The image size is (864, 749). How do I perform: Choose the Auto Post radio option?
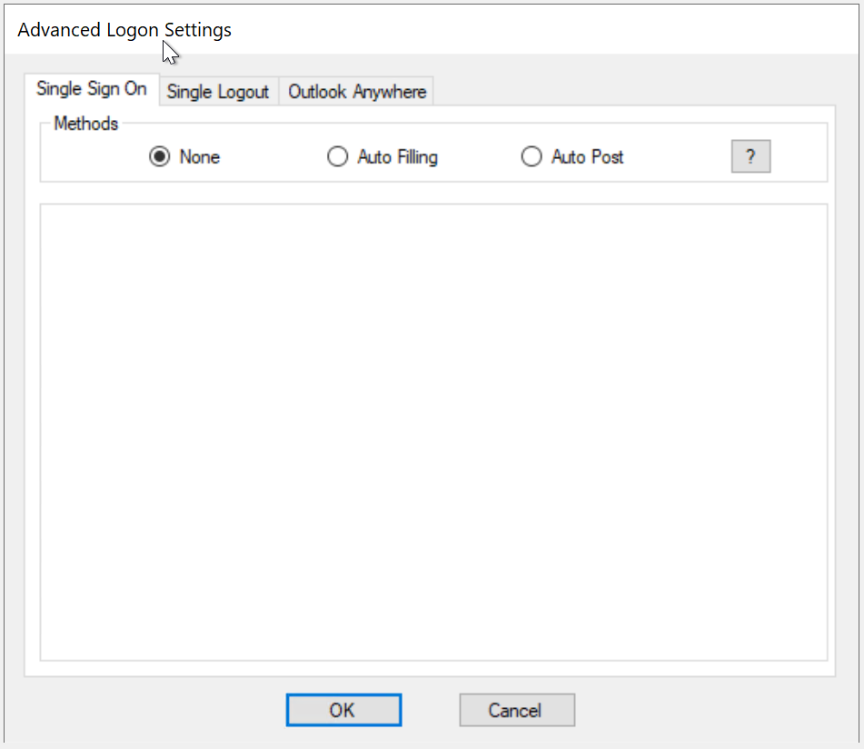531,157
